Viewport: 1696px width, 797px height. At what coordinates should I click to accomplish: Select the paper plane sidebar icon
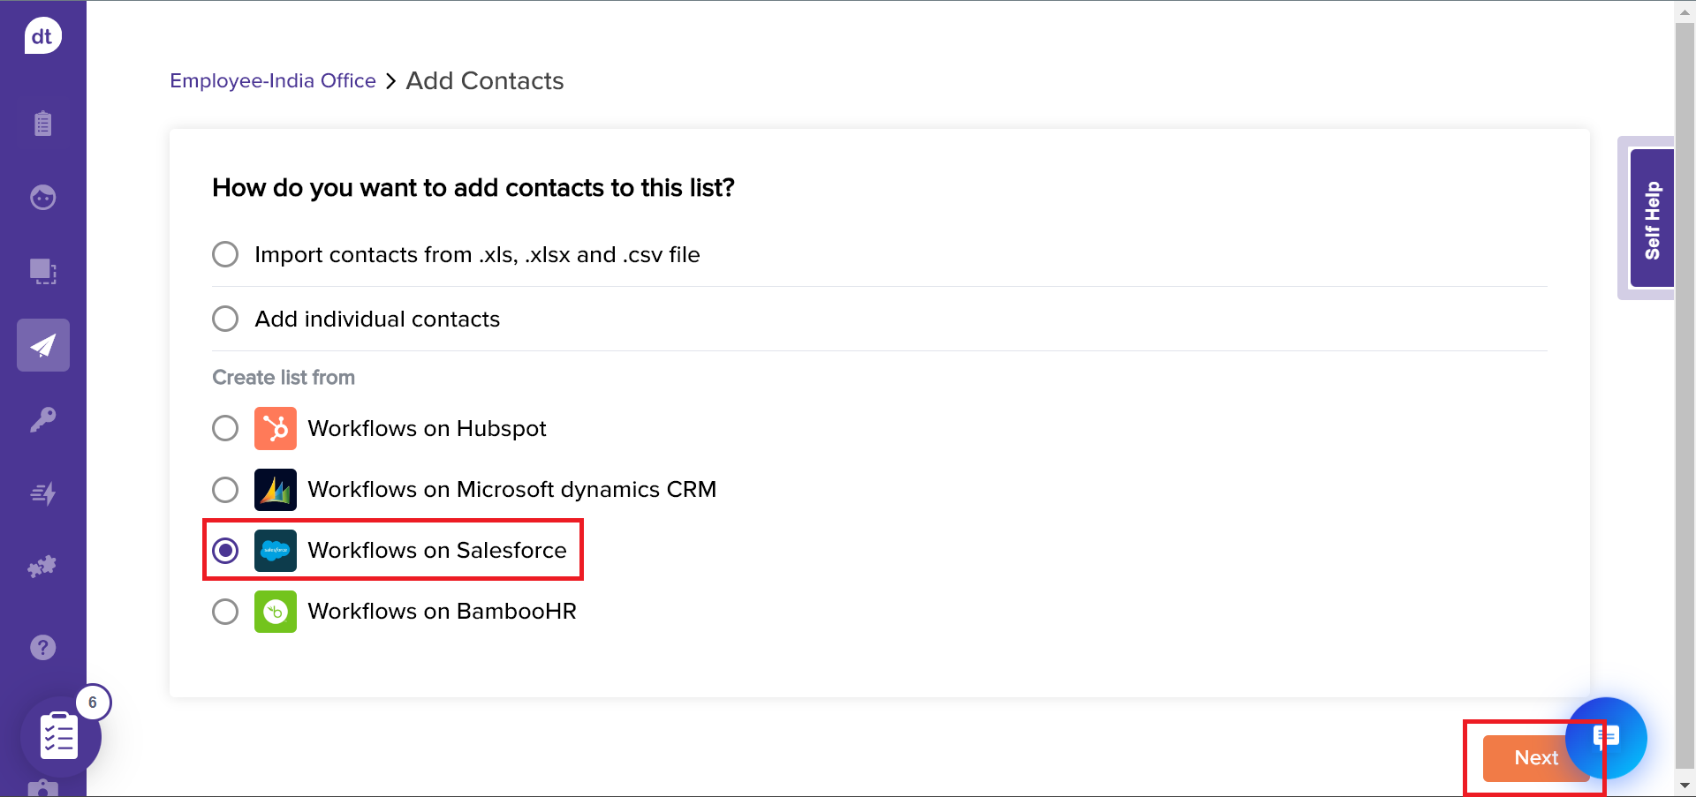(x=42, y=345)
